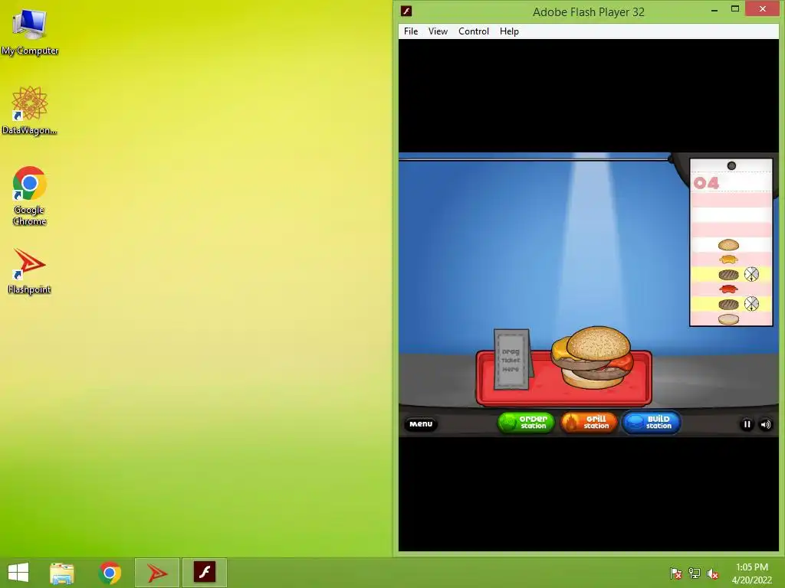Click the assembled burger on the tray
Viewport: 785px width, 588px height.
[593, 358]
